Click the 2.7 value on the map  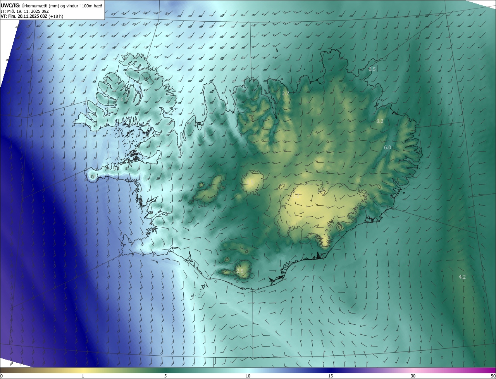(x=286, y=94)
